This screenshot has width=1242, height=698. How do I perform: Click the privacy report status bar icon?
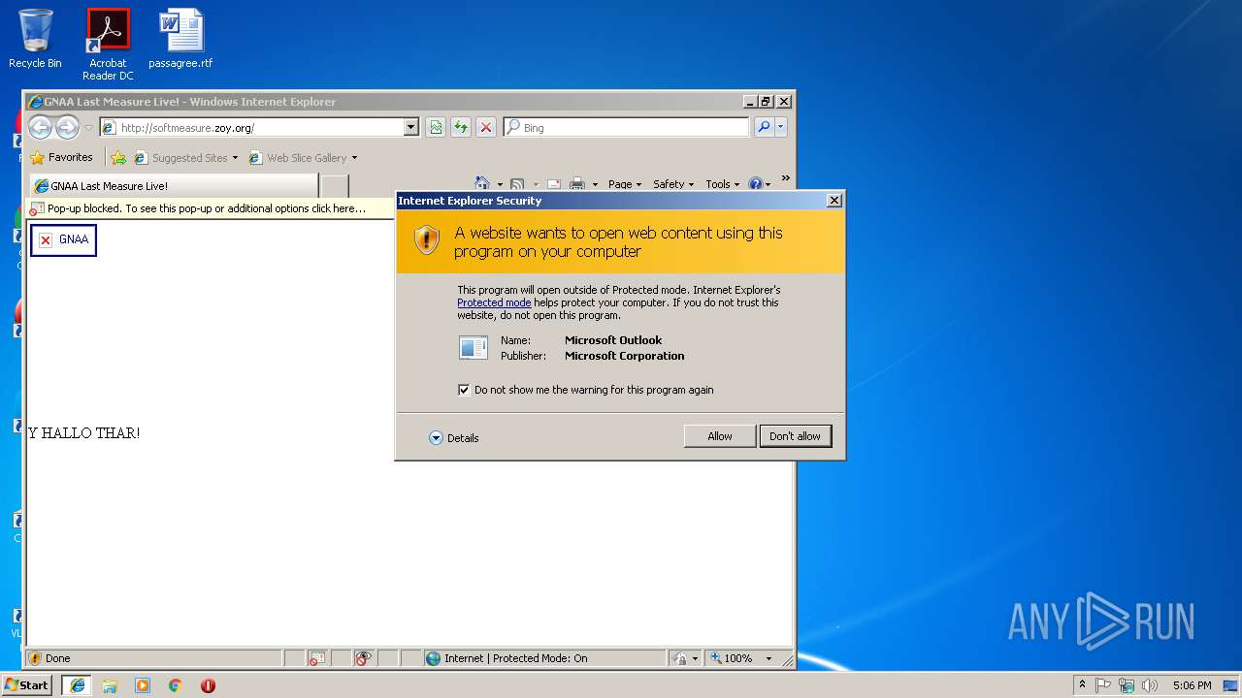pos(363,658)
